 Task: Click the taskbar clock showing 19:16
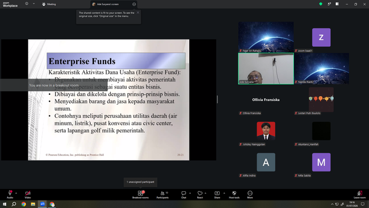coord(352,204)
